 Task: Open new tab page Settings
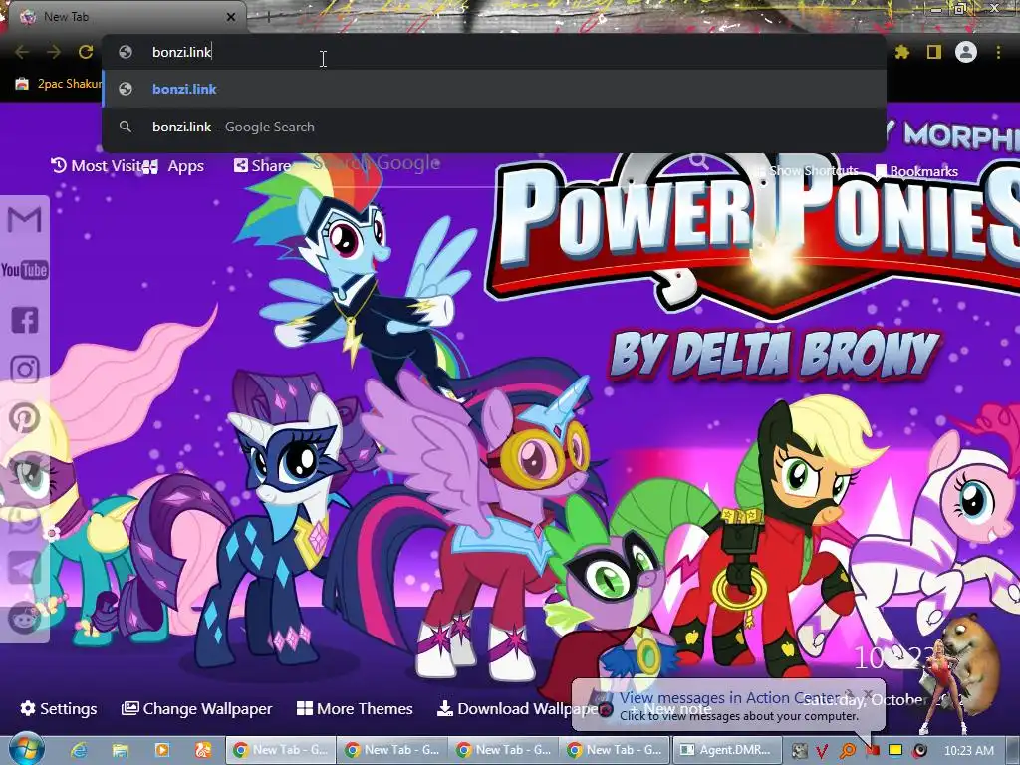59,708
